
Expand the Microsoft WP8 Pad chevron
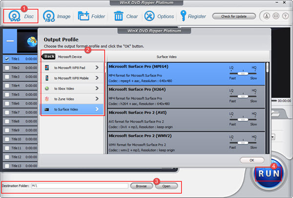point(97,68)
